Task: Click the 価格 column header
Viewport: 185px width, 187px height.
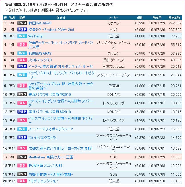Action: tap(140, 18)
